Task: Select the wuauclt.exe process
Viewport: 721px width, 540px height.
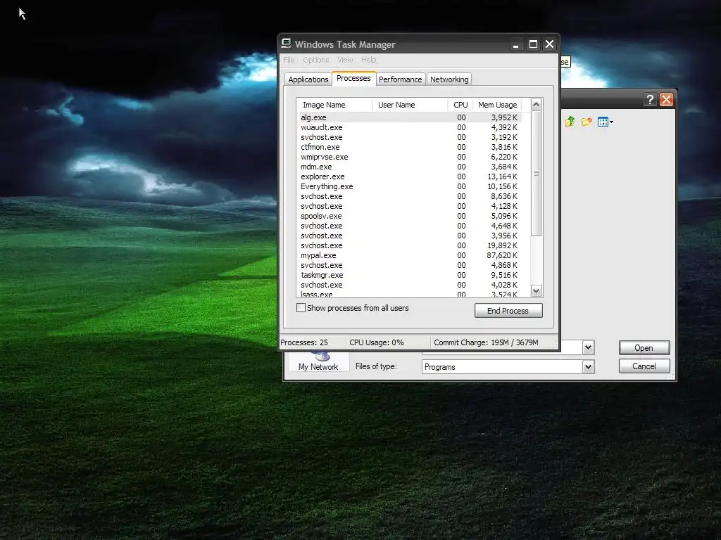Action: click(410, 127)
